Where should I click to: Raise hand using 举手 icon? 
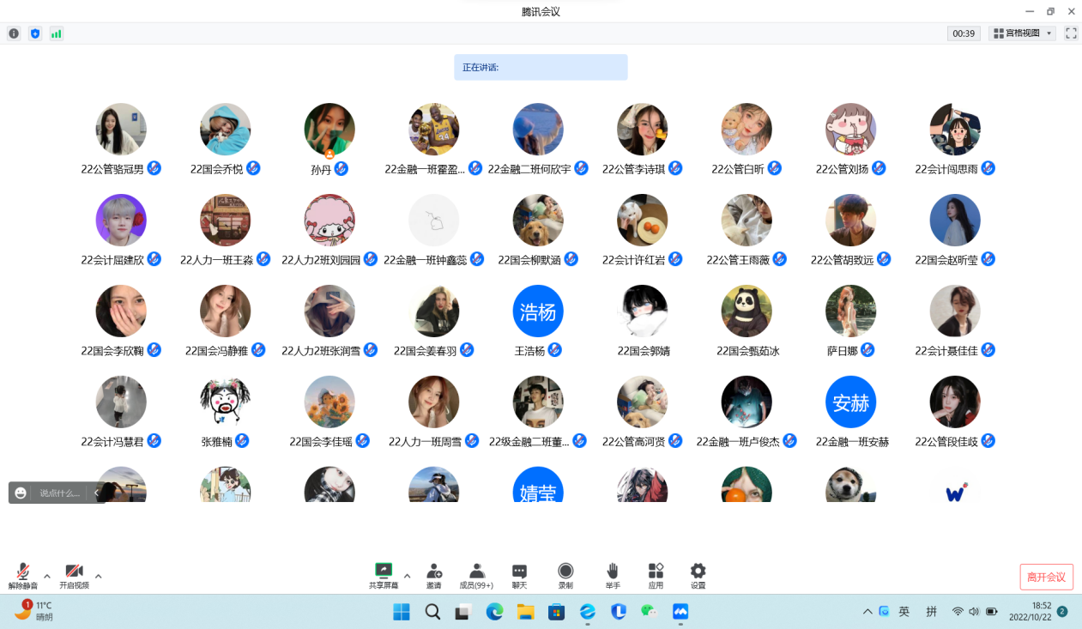tap(613, 576)
